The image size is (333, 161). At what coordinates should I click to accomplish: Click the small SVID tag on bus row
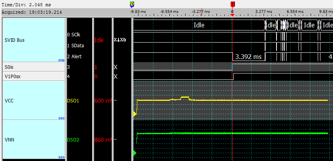[61, 61]
